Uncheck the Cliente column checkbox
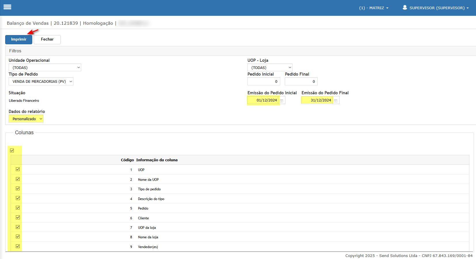The width and height of the screenshot is (476, 259). (18, 217)
